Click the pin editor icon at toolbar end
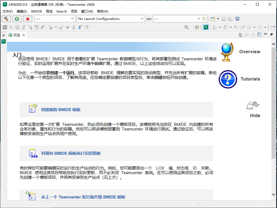277x208 pixels. (x=273, y=27)
